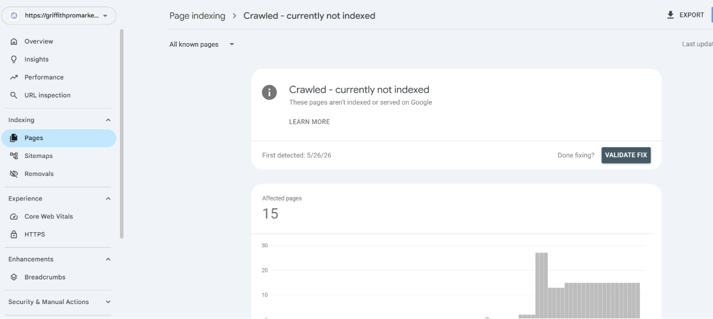
Task: Collapse the Experience section
Action: (x=108, y=199)
